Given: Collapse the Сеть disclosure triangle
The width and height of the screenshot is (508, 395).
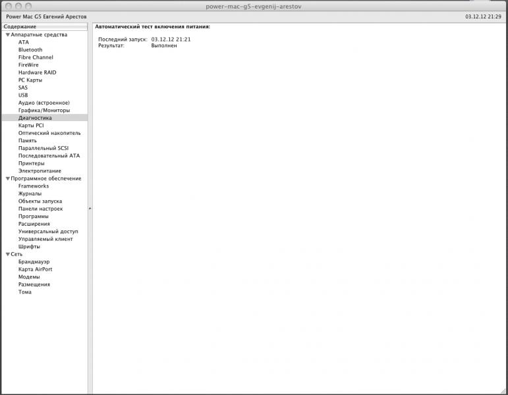Looking at the screenshot, I should pyautogui.click(x=8, y=254).
